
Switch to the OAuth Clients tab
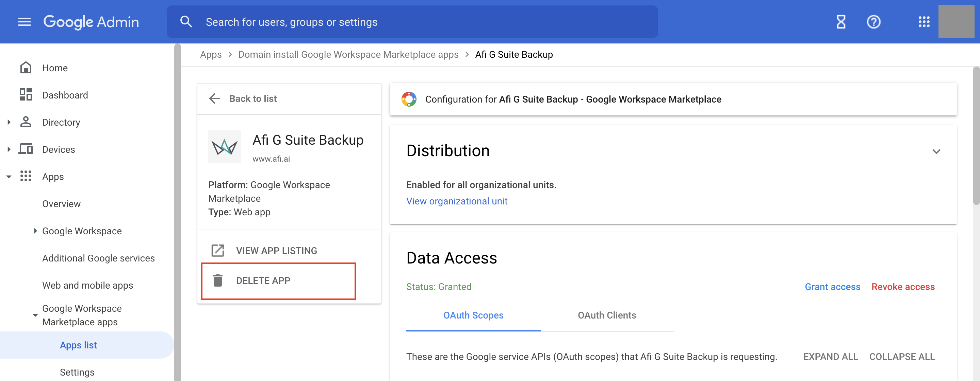pos(607,315)
